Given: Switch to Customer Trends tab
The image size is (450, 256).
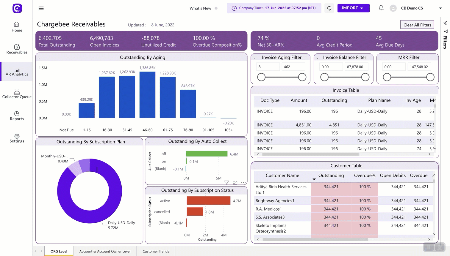Looking at the screenshot, I should click(156, 251).
